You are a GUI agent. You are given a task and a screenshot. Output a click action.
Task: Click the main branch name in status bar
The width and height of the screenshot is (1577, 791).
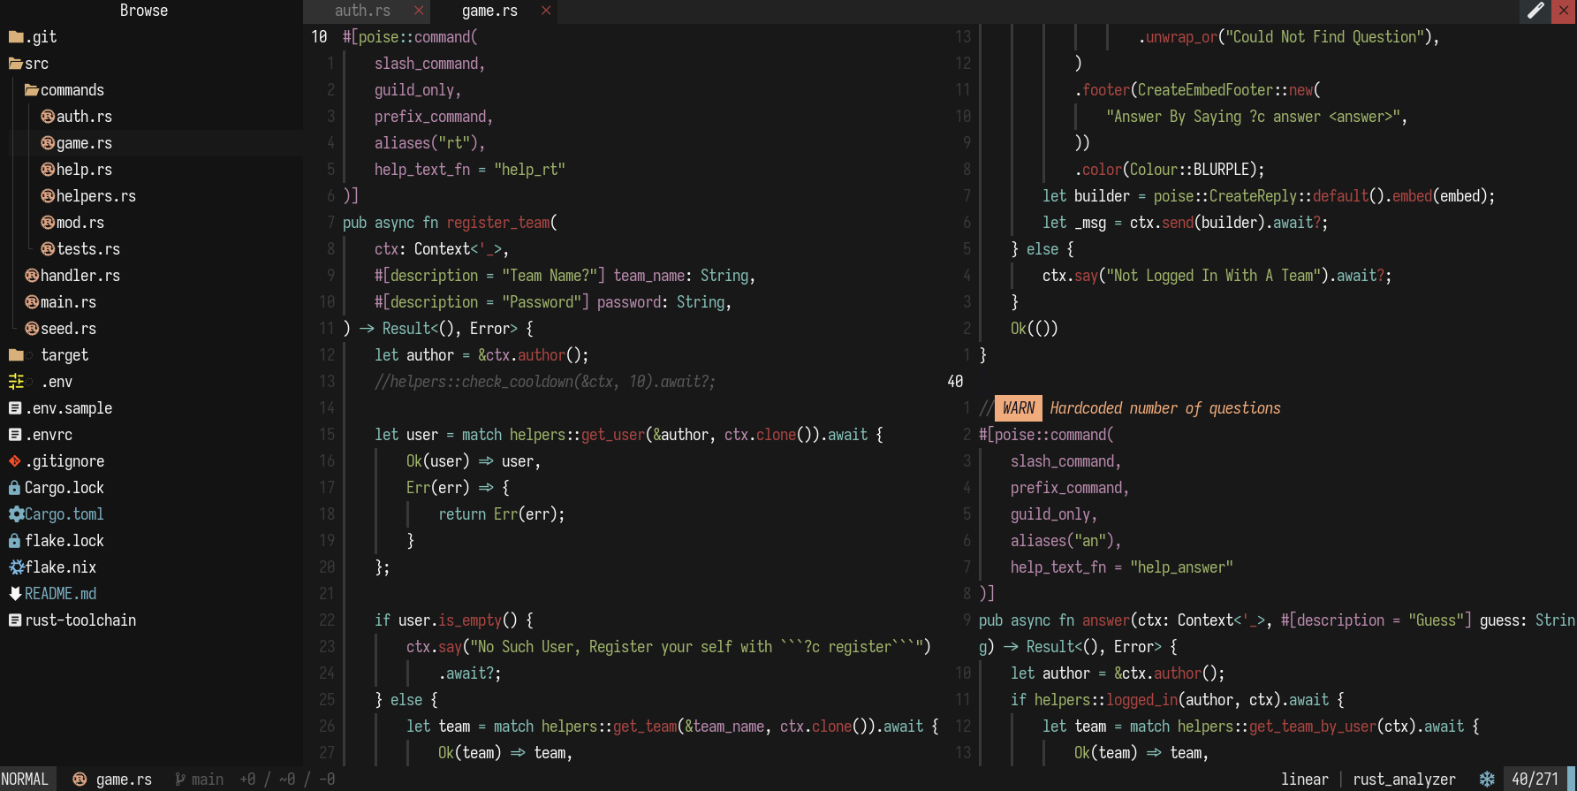coord(208,780)
